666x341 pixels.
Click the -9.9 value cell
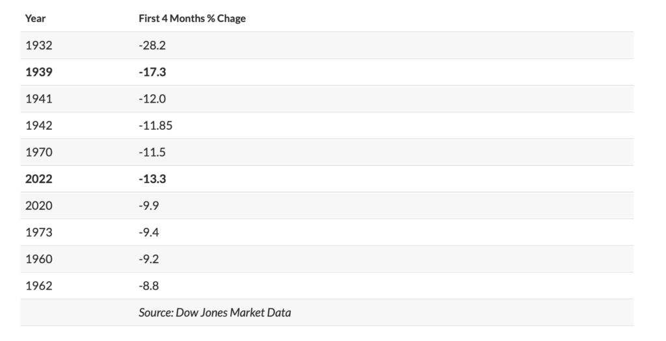(x=150, y=205)
